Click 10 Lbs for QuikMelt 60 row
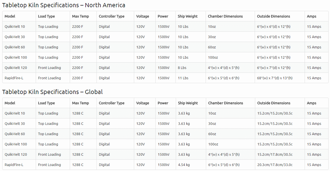330x171 pixels. point(183,47)
